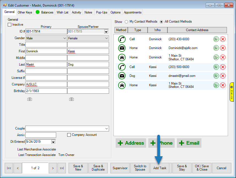Click the envelope icon for Dominick@ajsllc.com
This screenshot has height=178, width=236.
click(x=122, y=48)
